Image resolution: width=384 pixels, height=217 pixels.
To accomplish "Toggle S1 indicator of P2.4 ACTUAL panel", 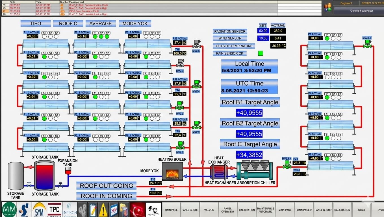I will point(95,77).
